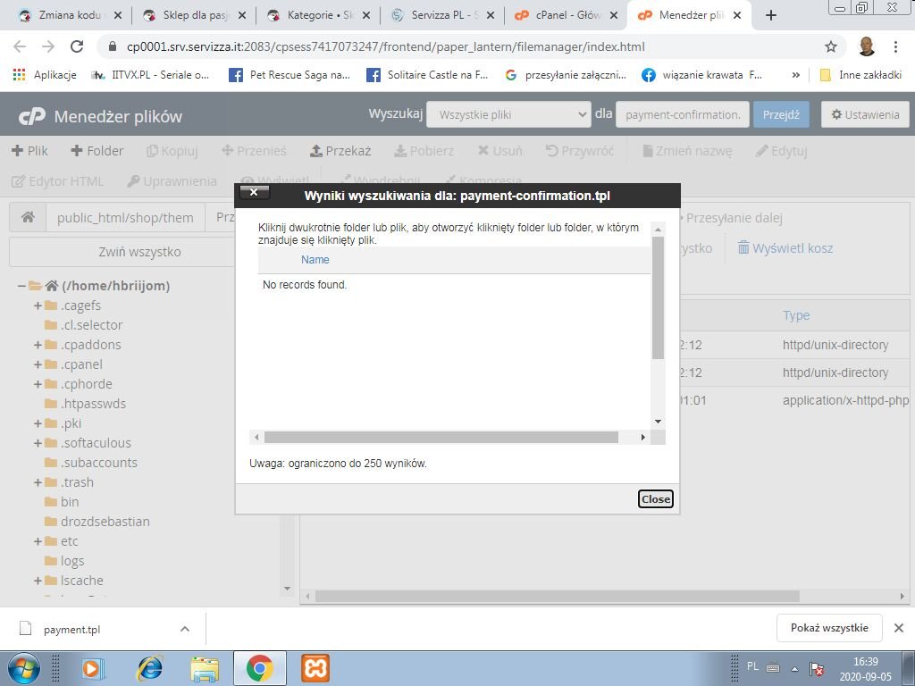
Task: Click the dialog vertical scrollbar down arrow
Action: [658, 422]
